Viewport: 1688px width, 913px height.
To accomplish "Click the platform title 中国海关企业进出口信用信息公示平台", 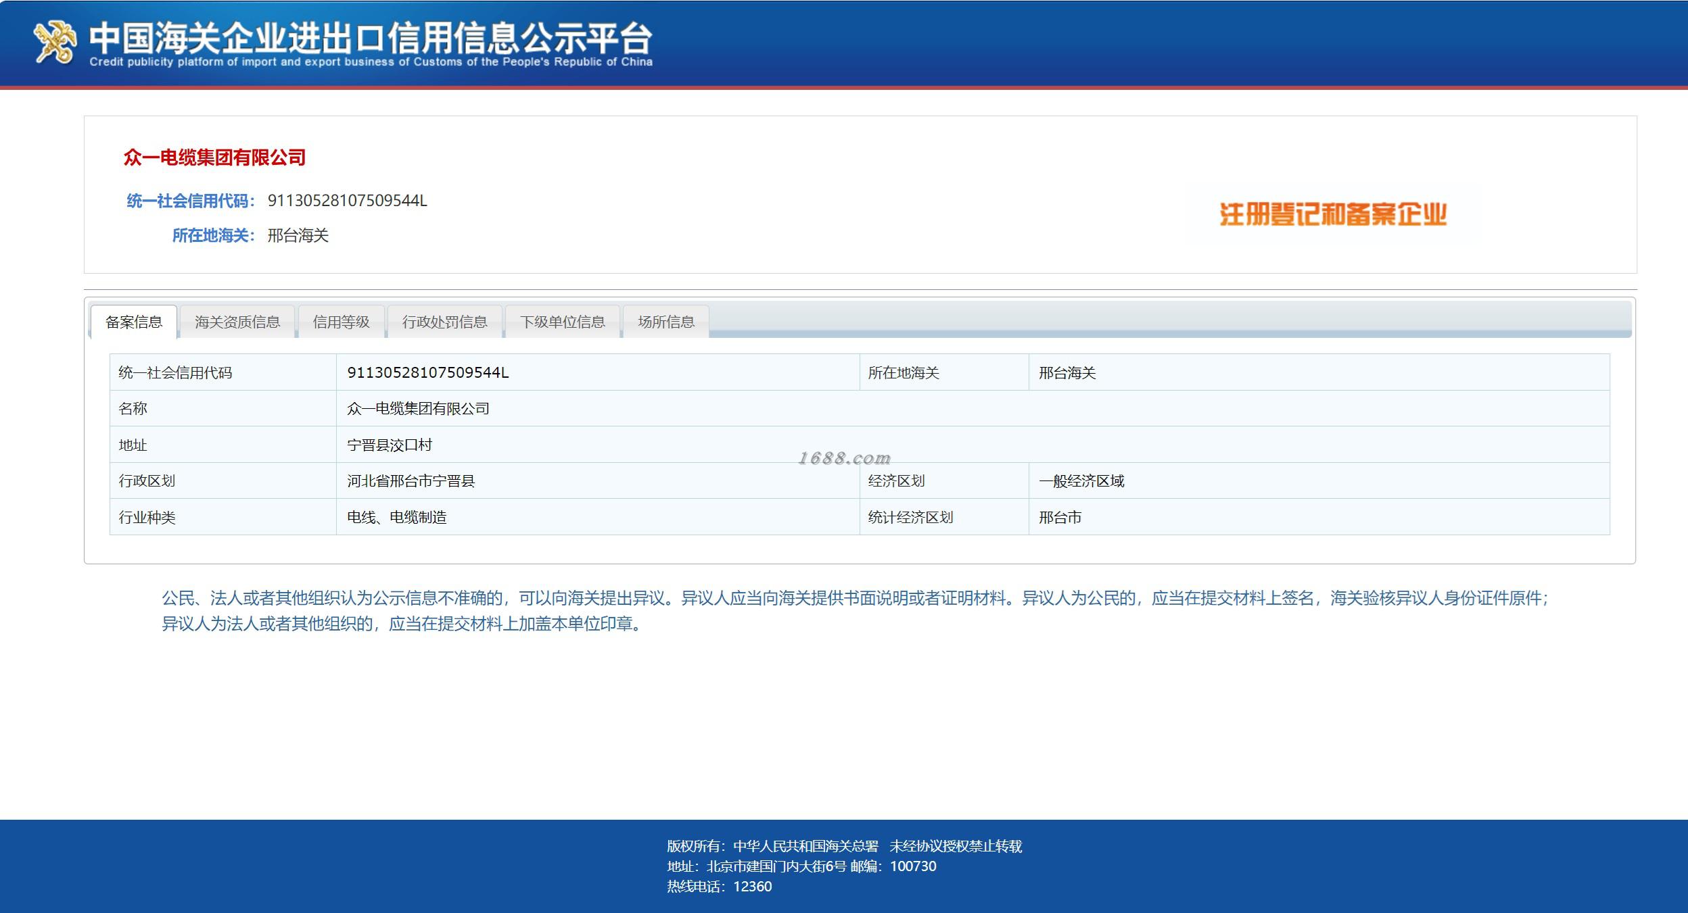I will [371, 38].
